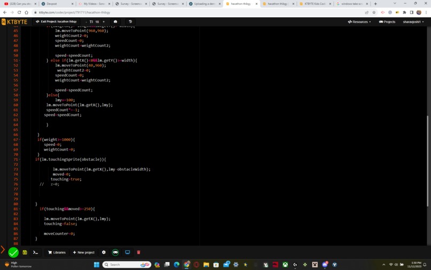Run the code with green checkmark button
The image size is (431, 270).
pos(13,252)
